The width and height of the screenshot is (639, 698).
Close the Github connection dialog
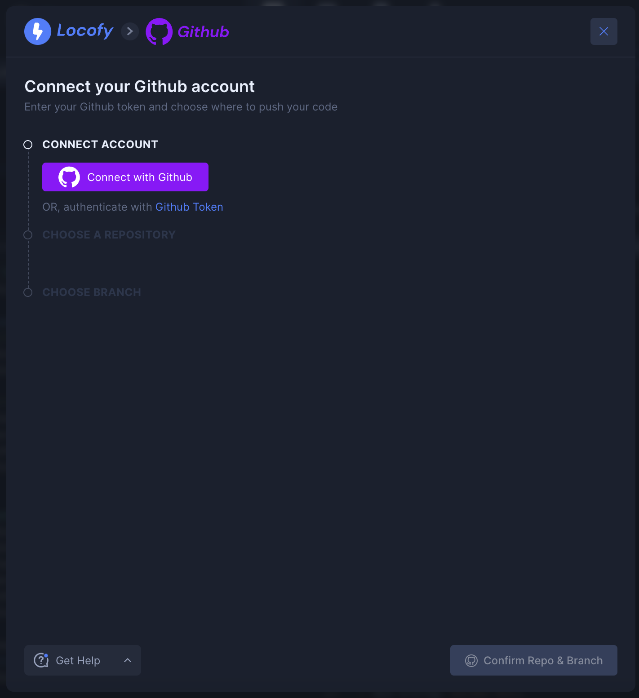[x=603, y=31]
